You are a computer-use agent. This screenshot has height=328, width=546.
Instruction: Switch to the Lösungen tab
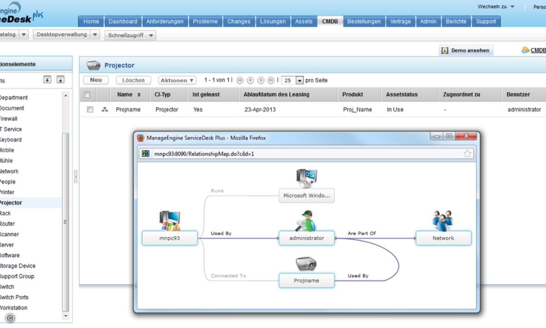pos(273,21)
